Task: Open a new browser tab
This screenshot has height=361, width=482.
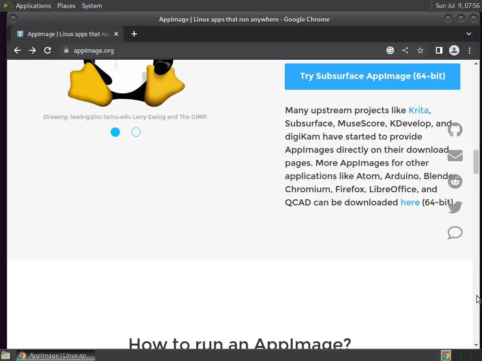Action: pyautogui.click(x=134, y=34)
